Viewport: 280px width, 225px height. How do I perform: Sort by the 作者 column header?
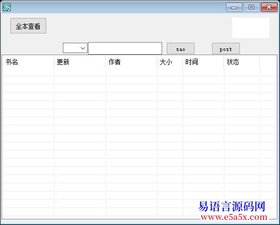[x=131, y=62]
